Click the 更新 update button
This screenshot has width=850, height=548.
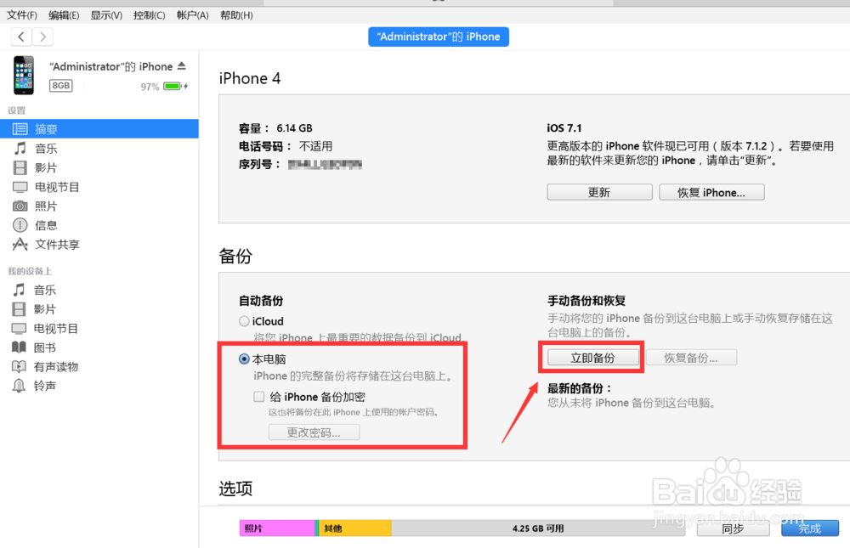599,192
